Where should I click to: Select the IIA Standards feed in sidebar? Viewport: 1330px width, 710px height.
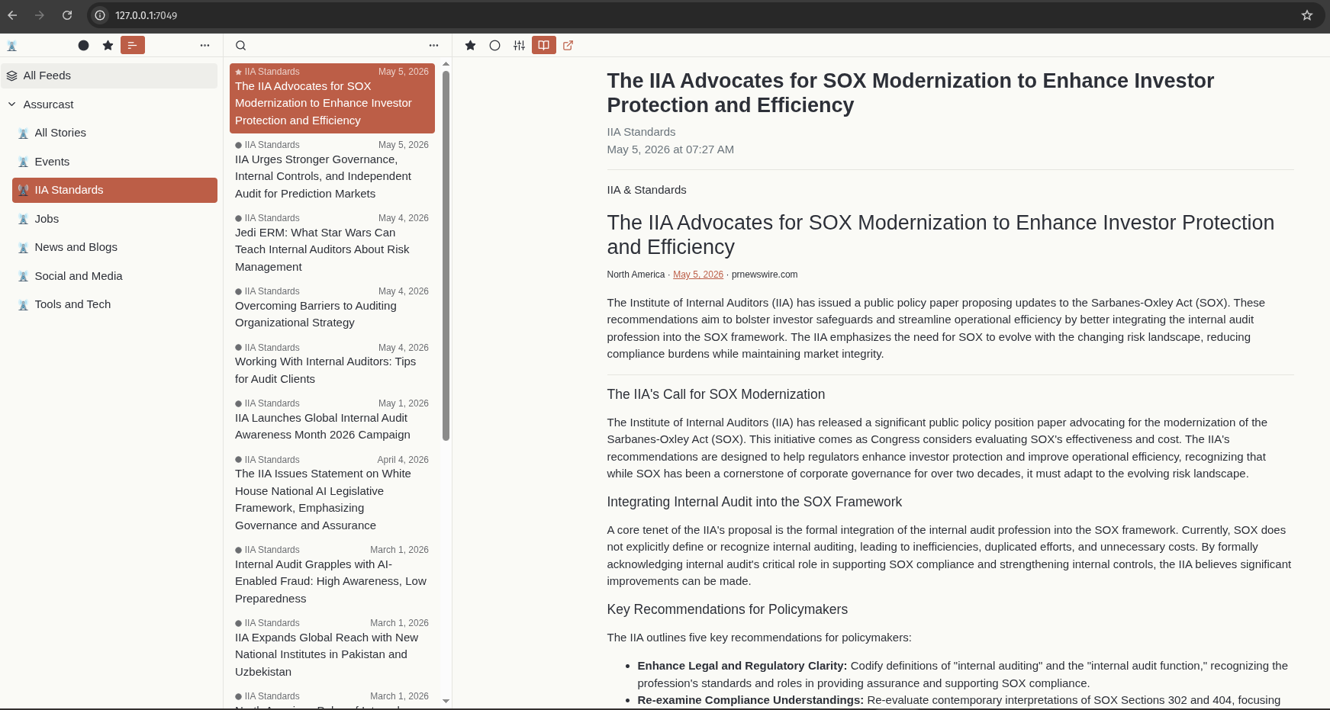[x=114, y=190]
